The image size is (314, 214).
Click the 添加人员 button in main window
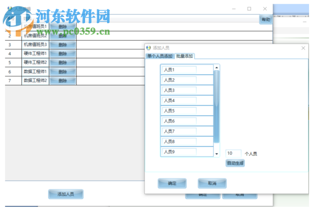pyautogui.click(x=66, y=194)
